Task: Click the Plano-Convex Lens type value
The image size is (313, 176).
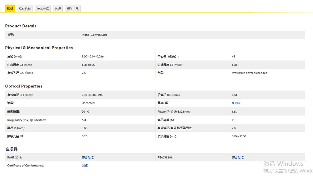Action: [x=94, y=35]
